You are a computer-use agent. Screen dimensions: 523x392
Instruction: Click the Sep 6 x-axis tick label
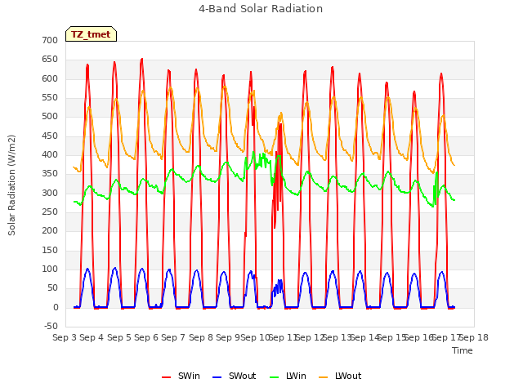pyautogui.click(x=146, y=337)
